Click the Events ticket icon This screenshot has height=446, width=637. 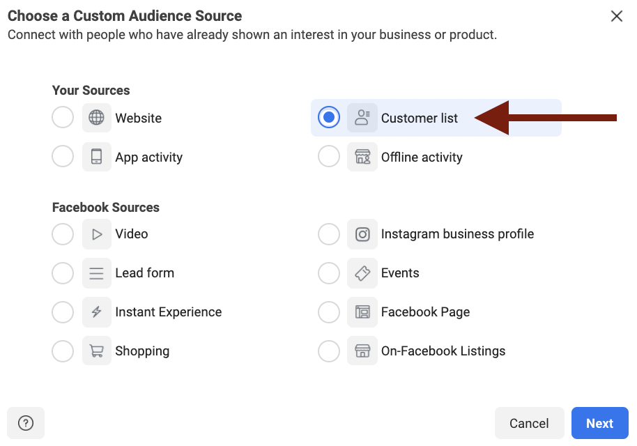pos(362,273)
